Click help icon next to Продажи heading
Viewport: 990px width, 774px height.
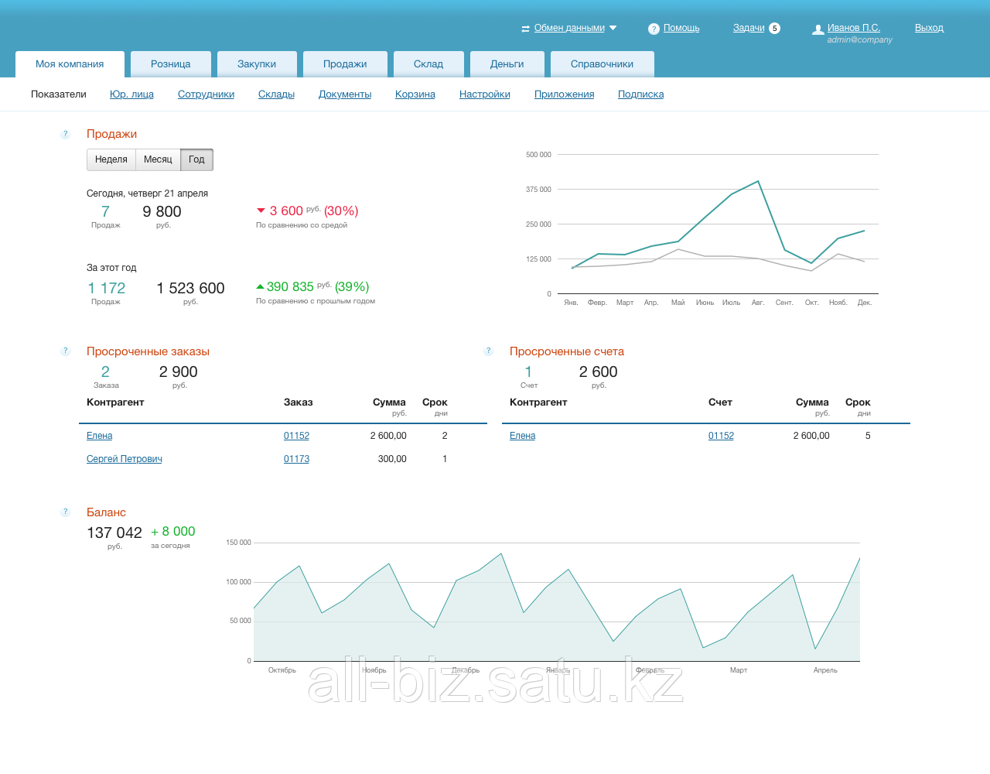(x=66, y=134)
